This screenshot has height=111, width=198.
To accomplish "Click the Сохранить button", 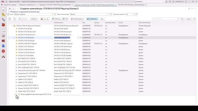I will click(92, 19).
